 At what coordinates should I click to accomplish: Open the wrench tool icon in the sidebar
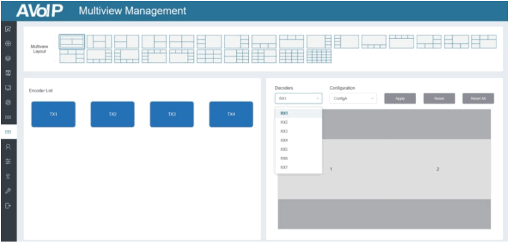(x=8, y=191)
